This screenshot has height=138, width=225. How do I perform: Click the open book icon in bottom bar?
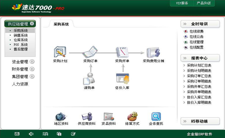(45, 134)
